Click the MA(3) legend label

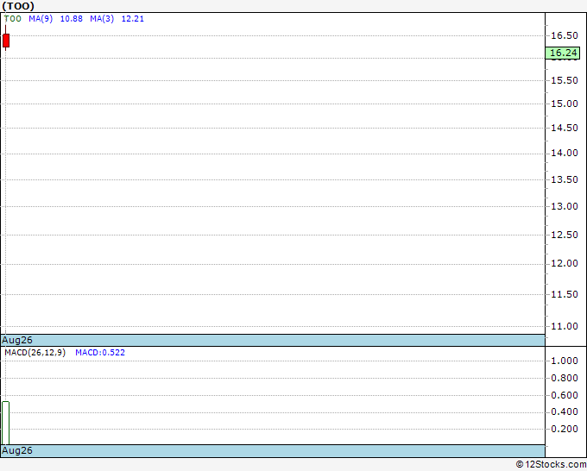coord(102,19)
